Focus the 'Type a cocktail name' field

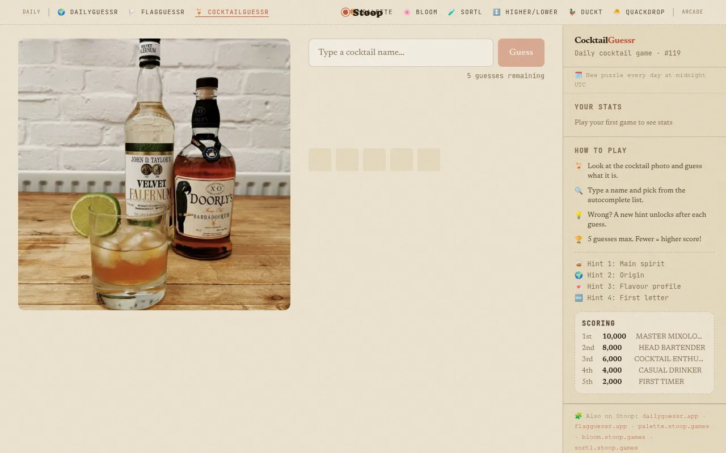[401, 53]
